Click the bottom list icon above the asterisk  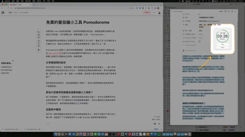click(39, 46)
